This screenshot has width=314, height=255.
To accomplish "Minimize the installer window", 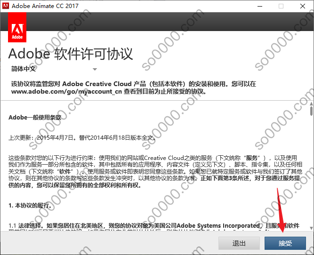I will [x=260, y=6].
